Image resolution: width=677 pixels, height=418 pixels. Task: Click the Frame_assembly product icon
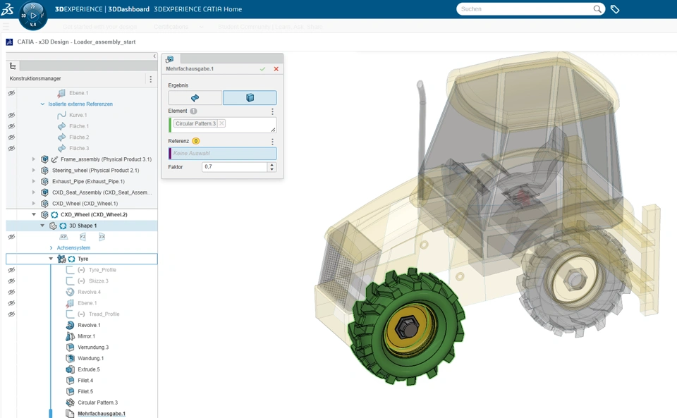point(44,159)
